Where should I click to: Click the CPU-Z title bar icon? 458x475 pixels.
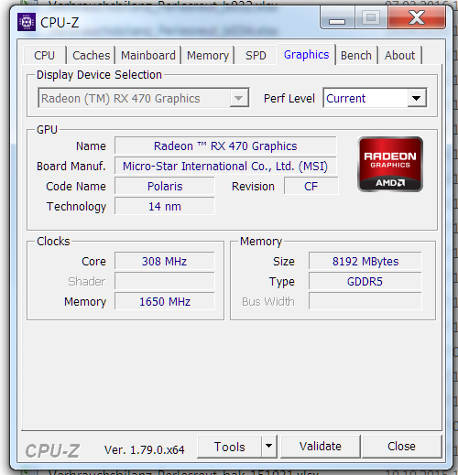tap(27, 22)
